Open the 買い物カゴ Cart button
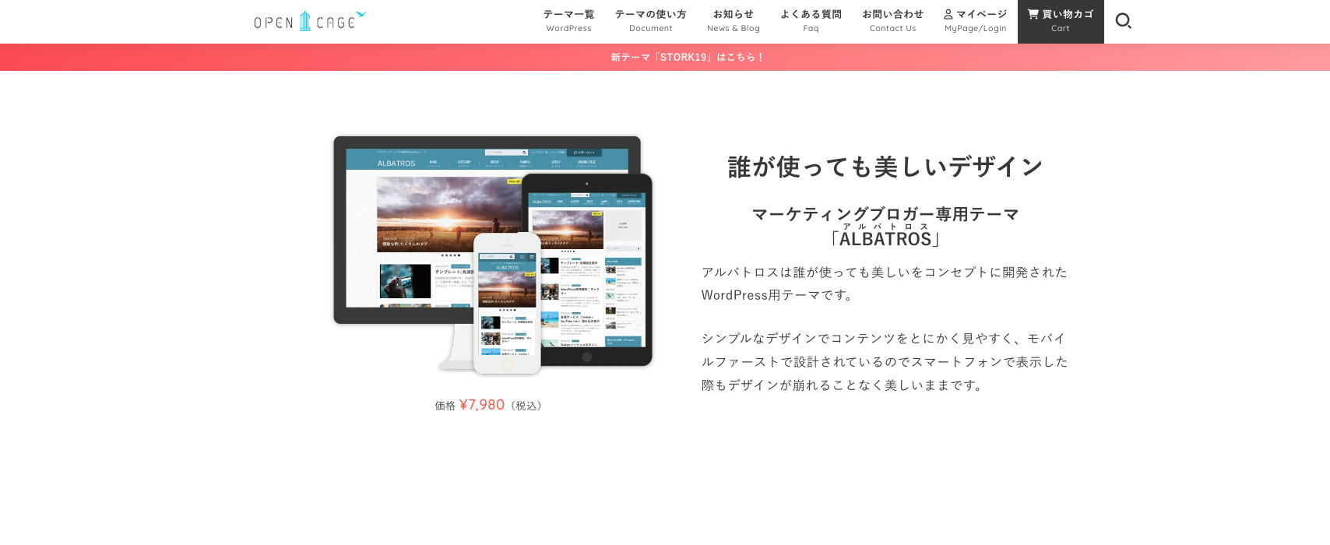The image size is (1330, 545). coord(1061,21)
